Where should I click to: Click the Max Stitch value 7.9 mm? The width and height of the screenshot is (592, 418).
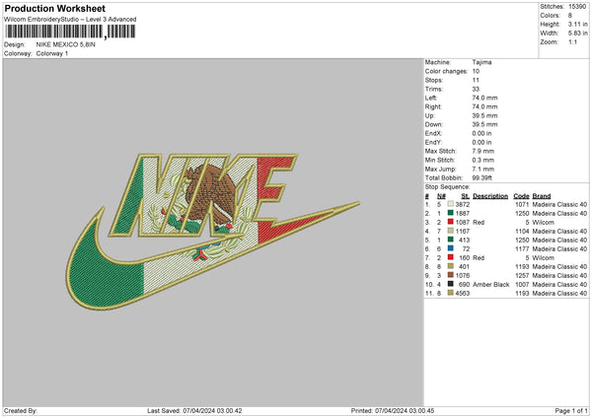482,151
